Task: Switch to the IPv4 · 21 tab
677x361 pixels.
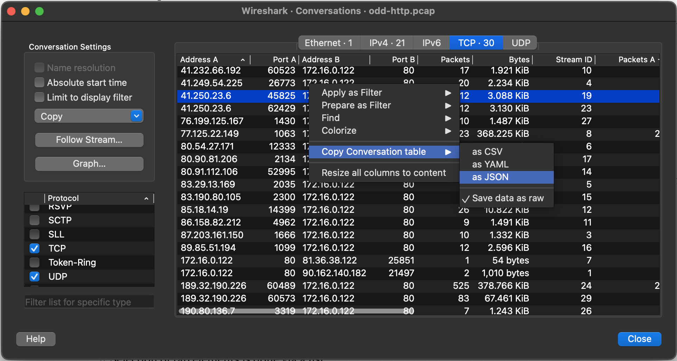Action: pos(386,43)
